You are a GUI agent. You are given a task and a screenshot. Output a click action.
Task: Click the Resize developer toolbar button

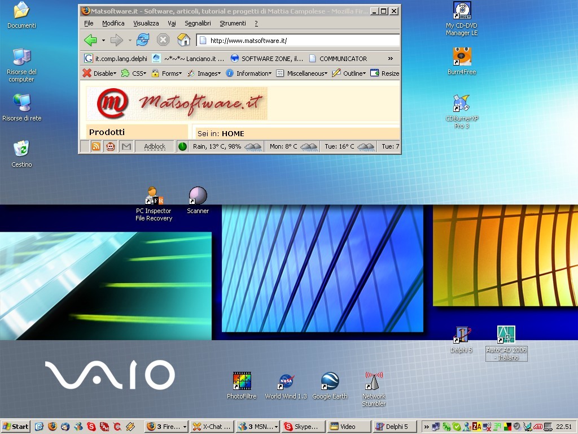tap(385, 73)
